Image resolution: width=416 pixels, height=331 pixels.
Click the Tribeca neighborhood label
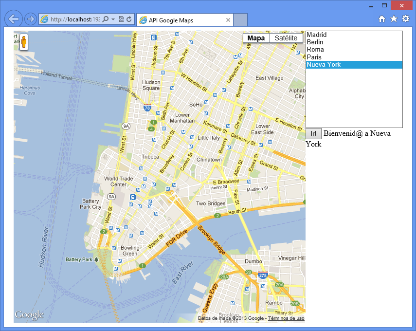150,157
